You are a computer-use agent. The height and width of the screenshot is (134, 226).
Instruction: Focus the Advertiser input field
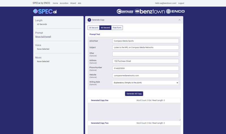tap(145, 41)
